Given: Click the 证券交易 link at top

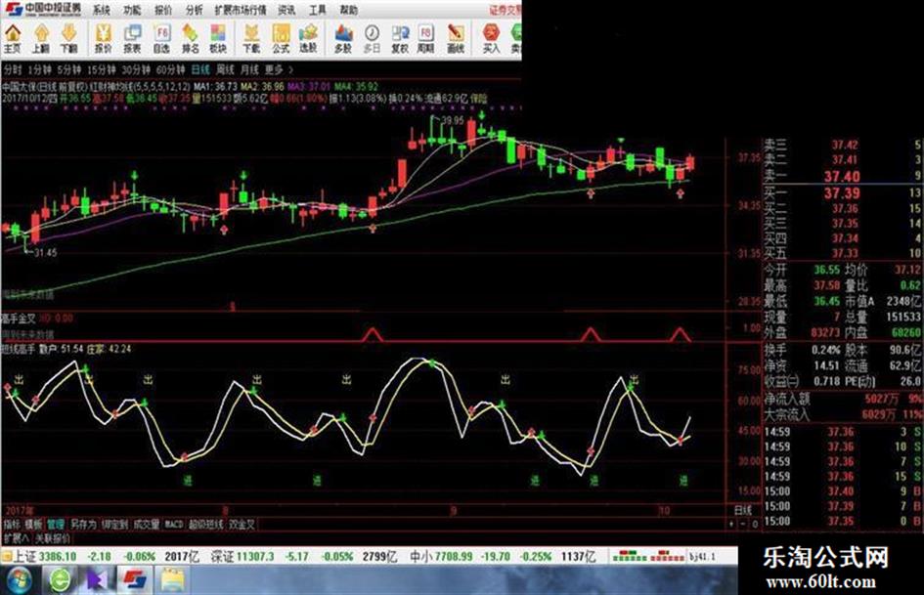Looking at the screenshot, I should 505,10.
